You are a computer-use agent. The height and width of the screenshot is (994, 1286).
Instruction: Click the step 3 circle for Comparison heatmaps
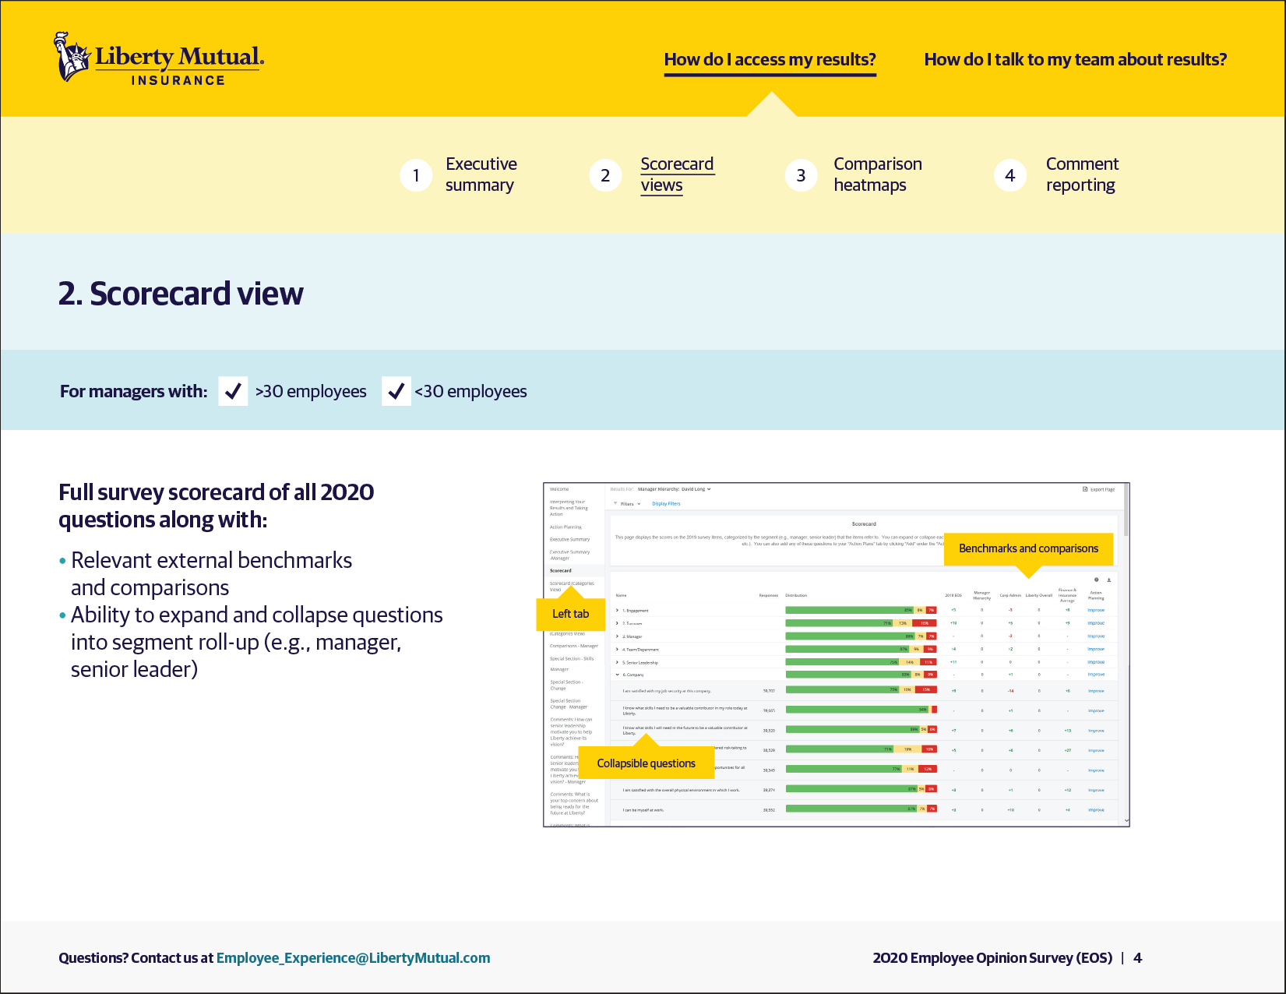pyautogui.click(x=801, y=175)
